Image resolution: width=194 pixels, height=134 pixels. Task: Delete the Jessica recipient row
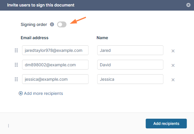coord(173,80)
